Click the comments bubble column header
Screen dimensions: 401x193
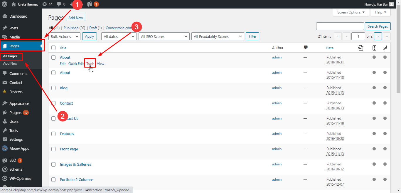(x=305, y=48)
